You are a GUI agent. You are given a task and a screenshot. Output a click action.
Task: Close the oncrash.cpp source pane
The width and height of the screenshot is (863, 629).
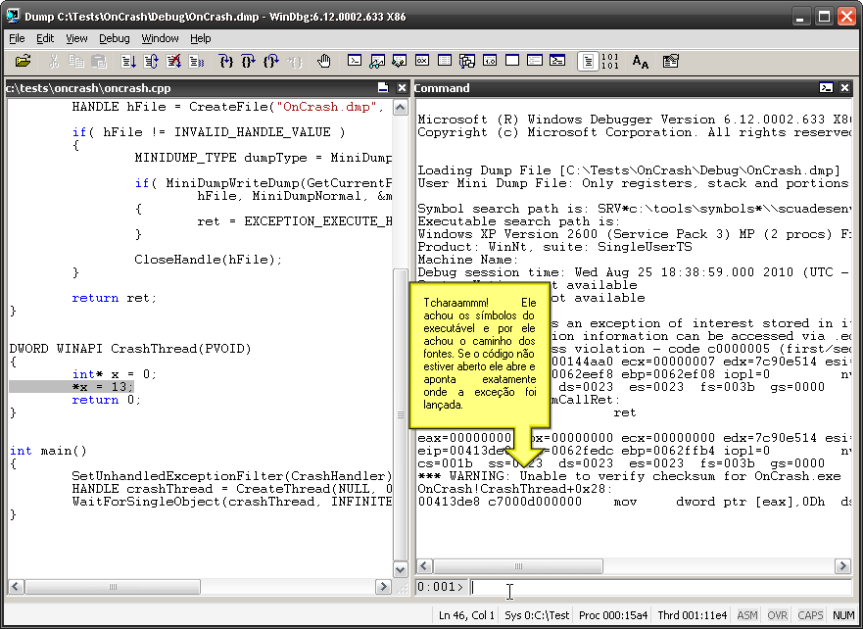click(x=401, y=88)
